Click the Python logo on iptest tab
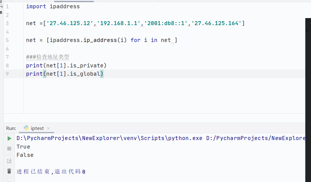The height and width of the screenshot is (182, 311). [x=26, y=128]
